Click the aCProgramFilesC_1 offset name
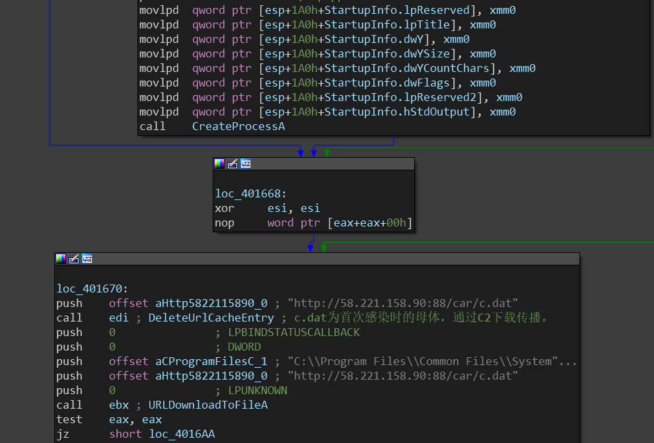This screenshot has width=654, height=443. click(x=211, y=362)
